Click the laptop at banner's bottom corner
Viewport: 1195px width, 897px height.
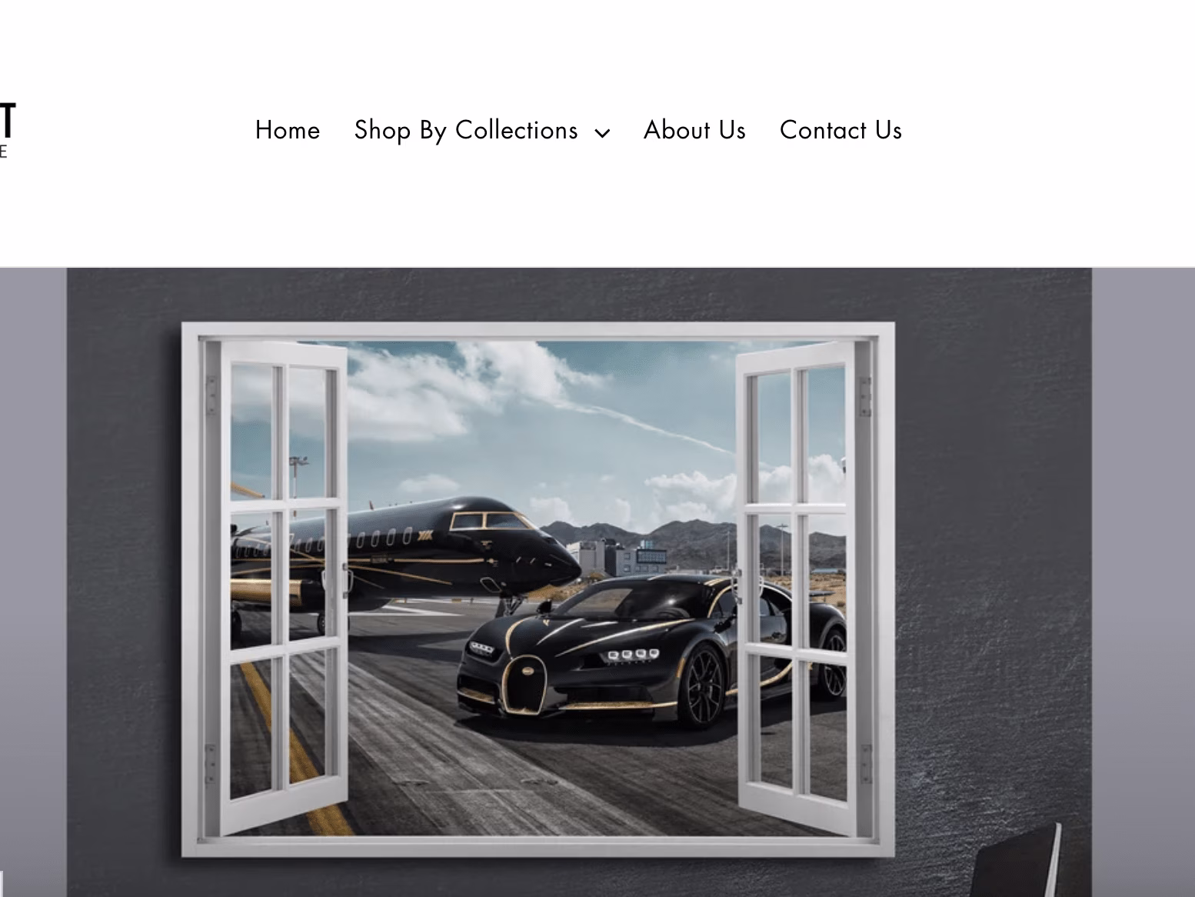pyautogui.click(x=1019, y=862)
